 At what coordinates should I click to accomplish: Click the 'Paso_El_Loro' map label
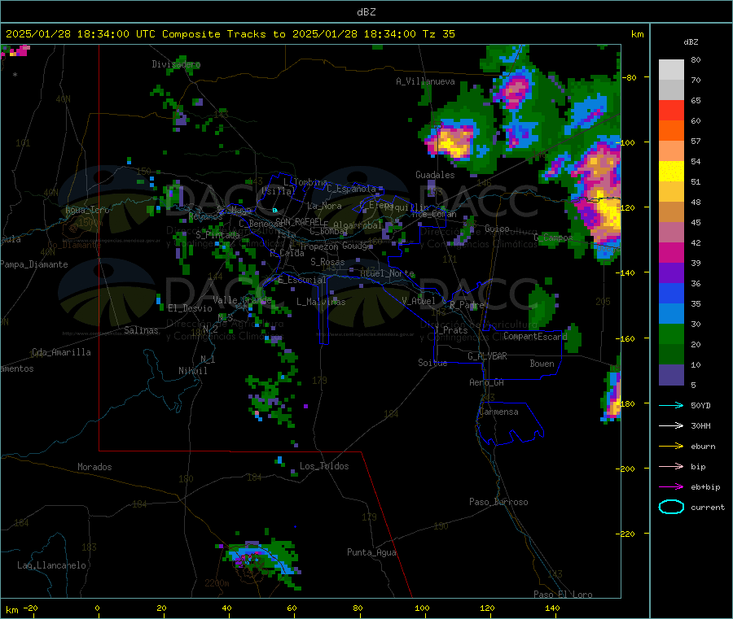(x=563, y=595)
